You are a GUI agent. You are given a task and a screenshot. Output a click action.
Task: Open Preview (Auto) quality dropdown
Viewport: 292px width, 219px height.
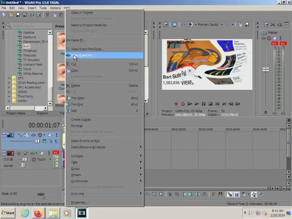pos(222,25)
